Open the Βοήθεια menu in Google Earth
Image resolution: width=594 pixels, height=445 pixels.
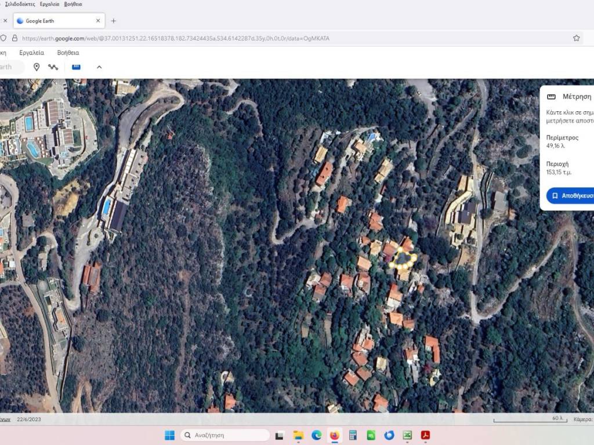[x=68, y=53]
